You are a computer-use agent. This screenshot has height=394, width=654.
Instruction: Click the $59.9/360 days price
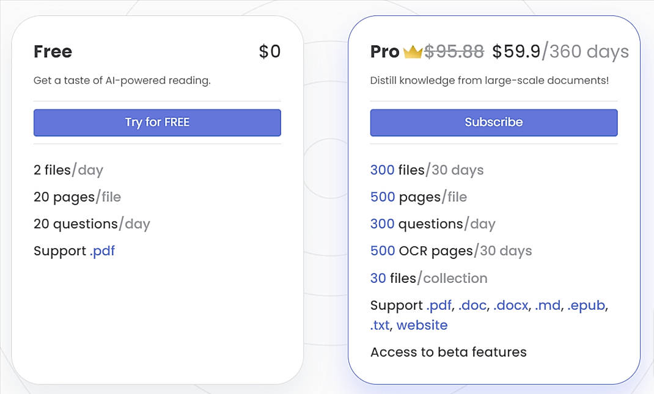(560, 52)
